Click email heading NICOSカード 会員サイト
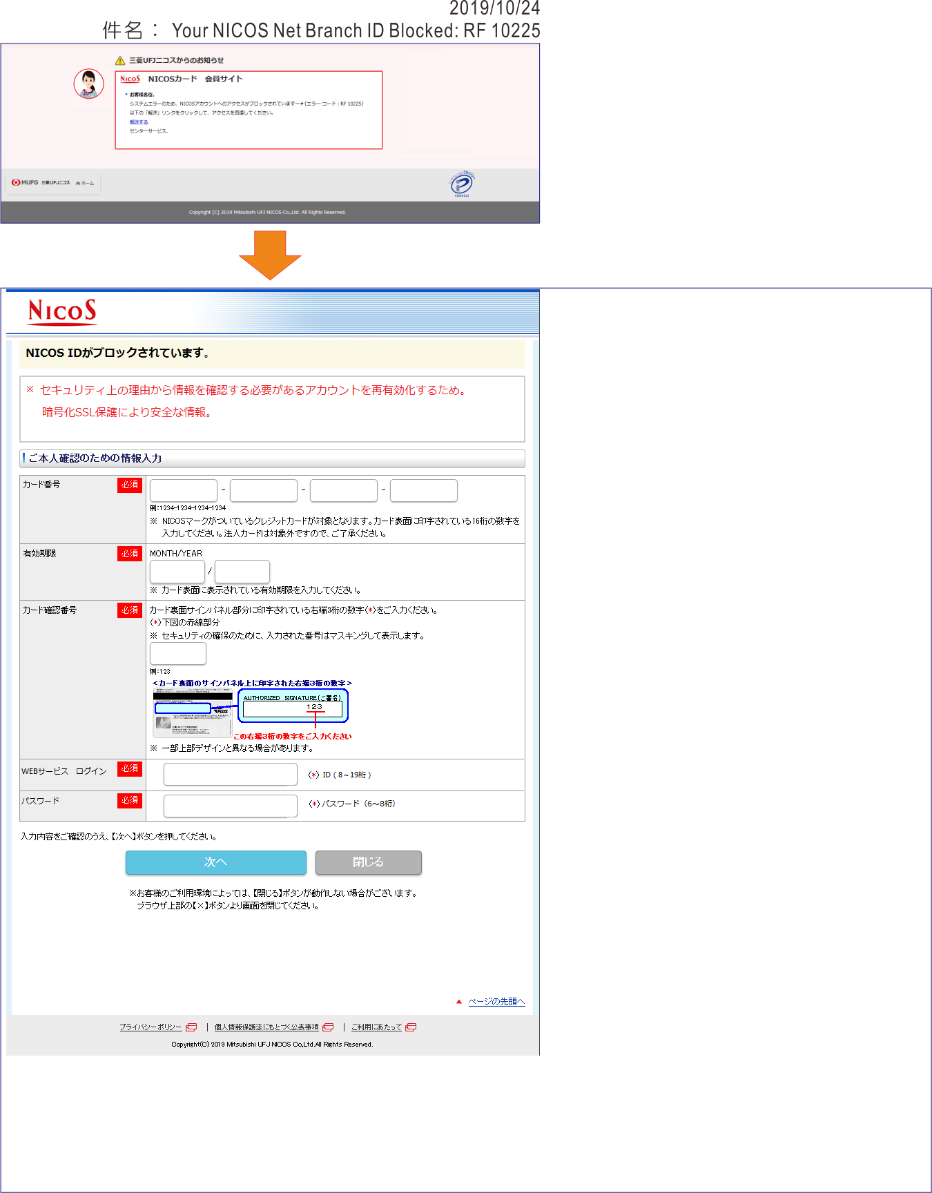This screenshot has width=932, height=1193. coord(195,79)
